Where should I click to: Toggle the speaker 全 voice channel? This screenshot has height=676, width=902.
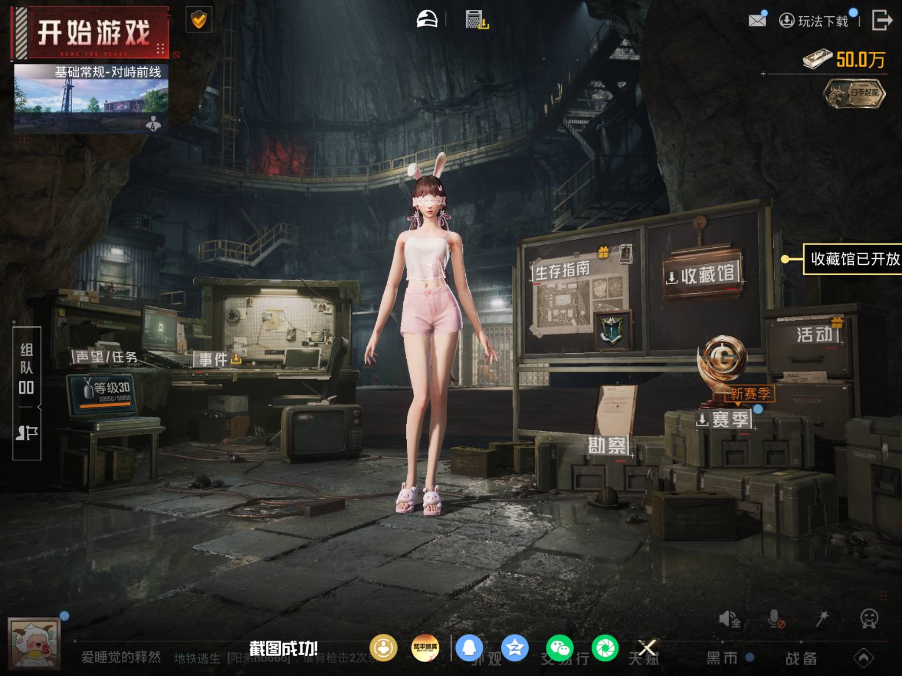(x=730, y=619)
